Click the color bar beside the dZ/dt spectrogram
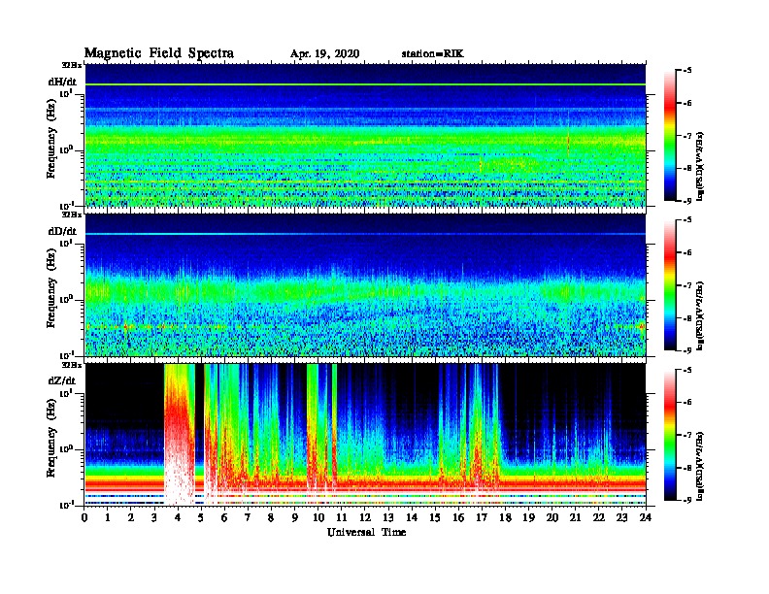The image size is (769, 594). click(x=669, y=435)
